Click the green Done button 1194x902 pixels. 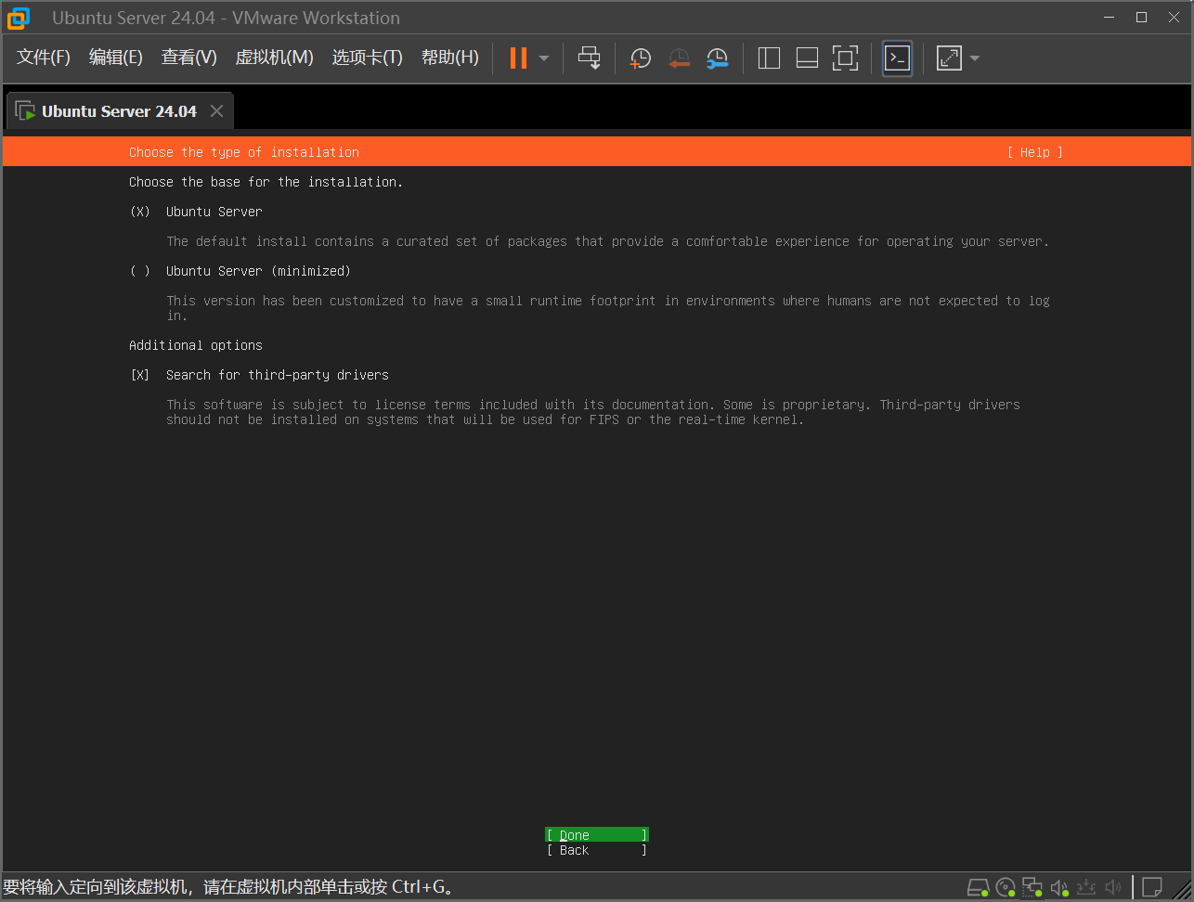pos(597,835)
